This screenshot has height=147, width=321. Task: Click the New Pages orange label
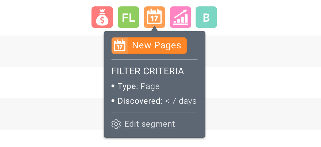tap(149, 45)
